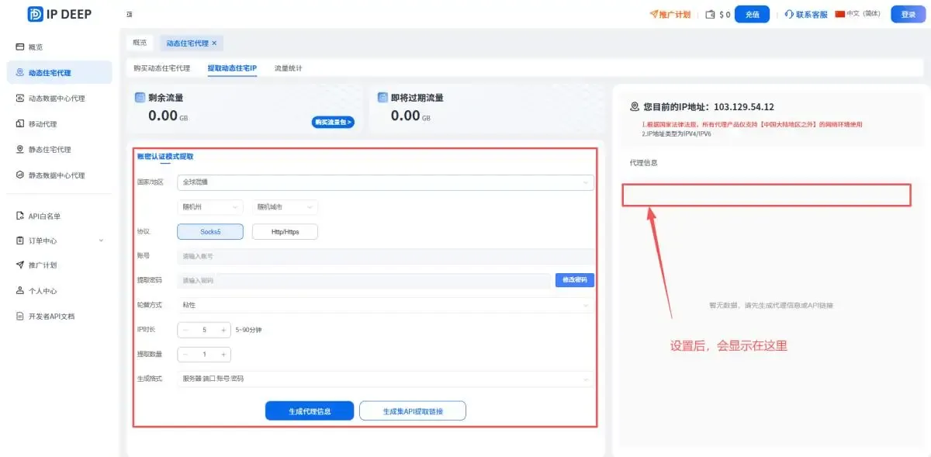Screen dimensions: 931x457
Task: Open the 购买动态住宅代理 tab
Action: (x=161, y=68)
